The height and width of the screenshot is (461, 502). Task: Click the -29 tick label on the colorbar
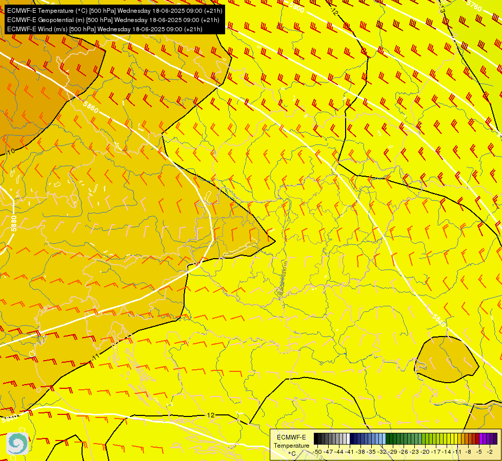pyautogui.click(x=393, y=452)
